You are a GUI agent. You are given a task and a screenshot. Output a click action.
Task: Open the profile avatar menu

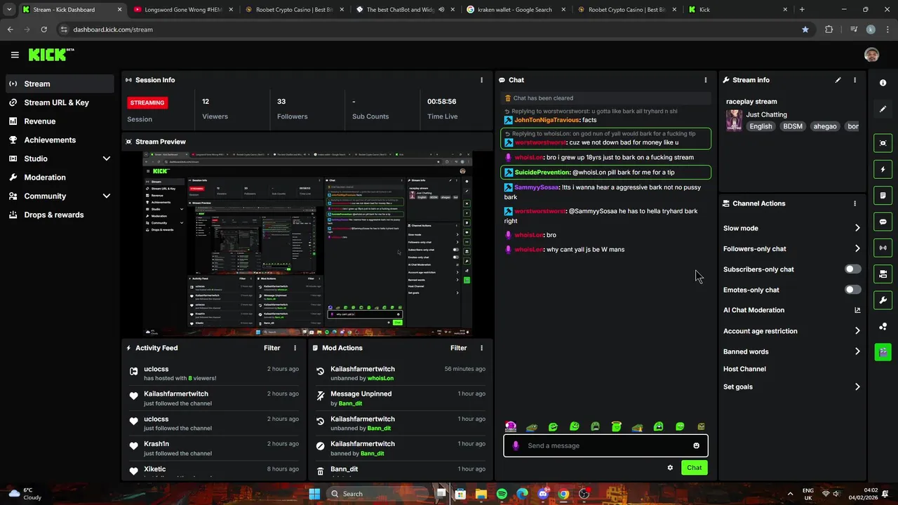[x=871, y=55]
